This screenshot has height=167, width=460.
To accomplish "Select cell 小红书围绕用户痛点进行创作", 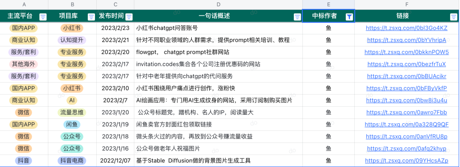I will 218,88.
